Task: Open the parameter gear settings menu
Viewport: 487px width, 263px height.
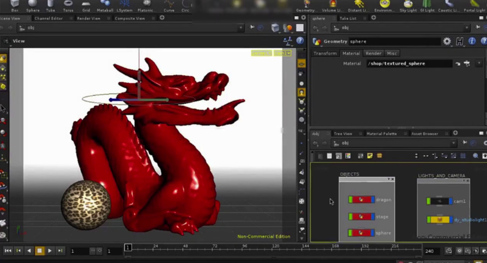Action: [447, 41]
